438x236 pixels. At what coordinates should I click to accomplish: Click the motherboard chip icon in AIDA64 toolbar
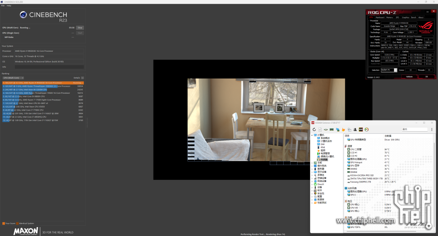(326, 129)
